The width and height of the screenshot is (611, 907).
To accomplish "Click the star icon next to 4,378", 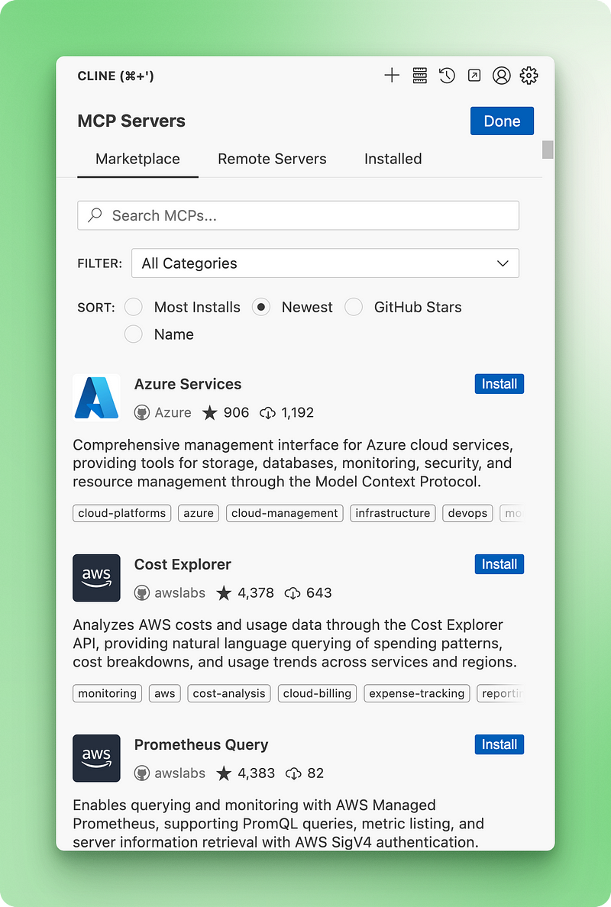I will coord(224,593).
